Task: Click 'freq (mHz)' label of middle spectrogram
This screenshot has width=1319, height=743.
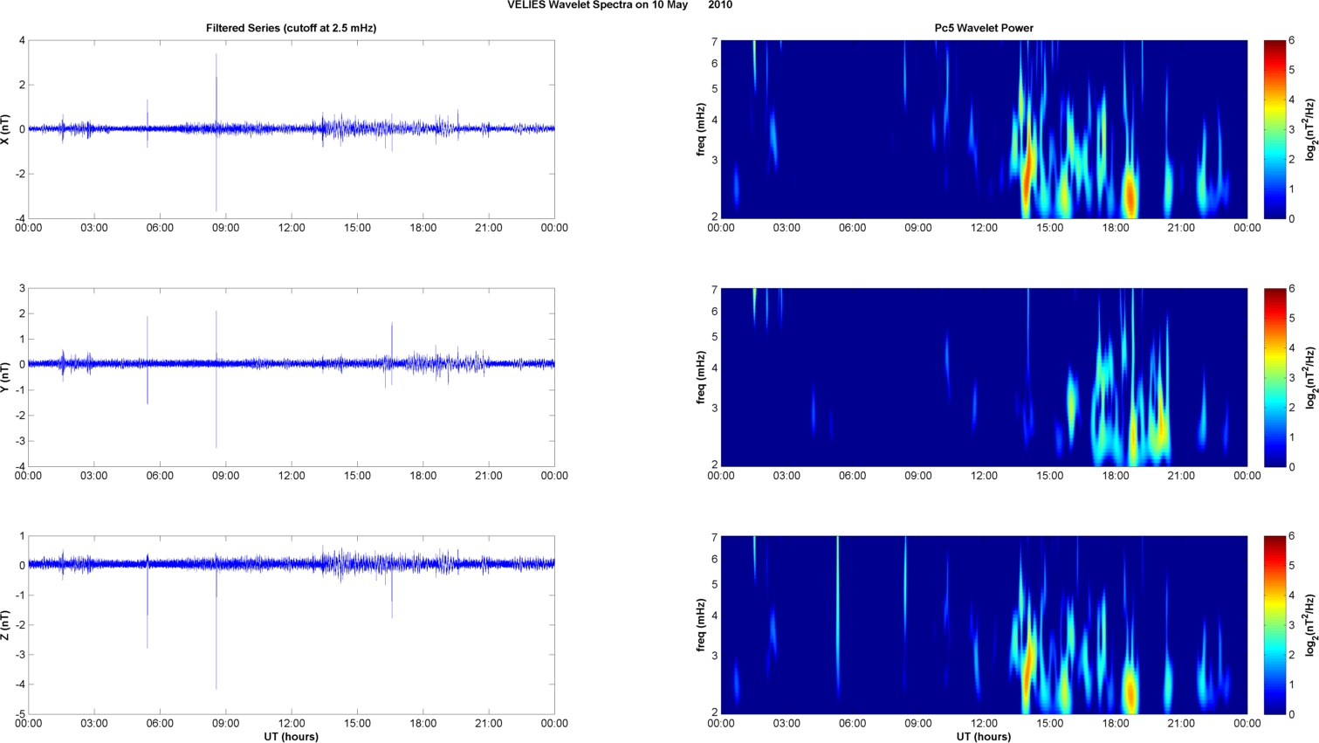Action: point(700,377)
